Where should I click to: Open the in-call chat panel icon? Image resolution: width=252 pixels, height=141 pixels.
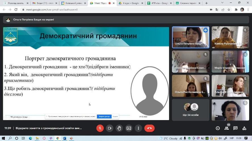click(x=236, y=128)
